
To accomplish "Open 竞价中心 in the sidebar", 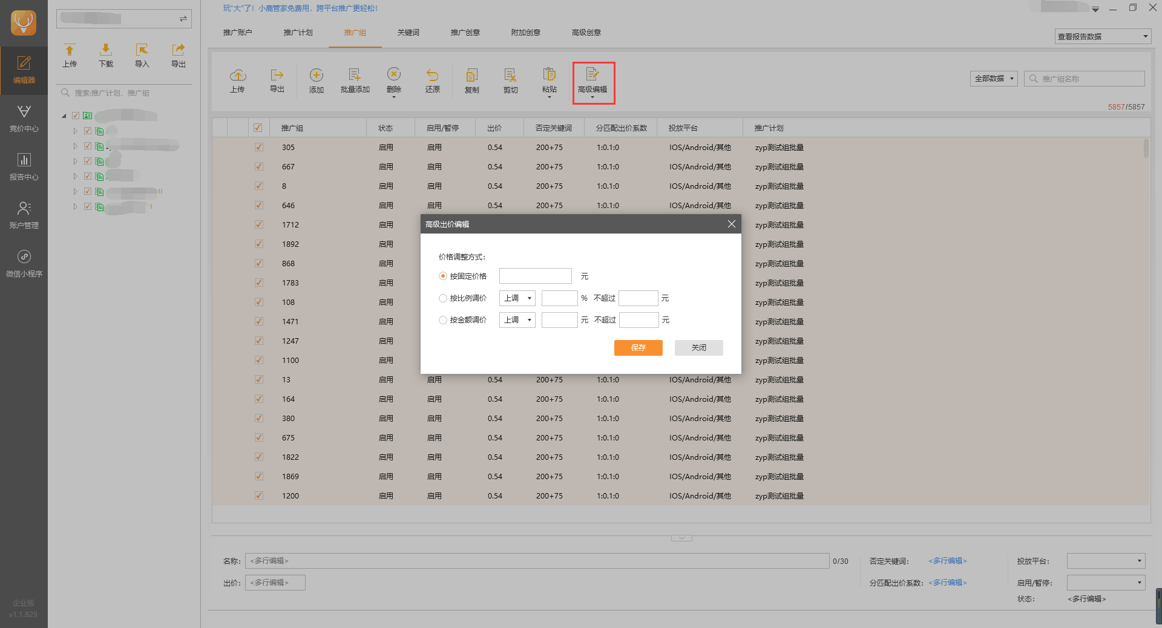I will pos(24,119).
